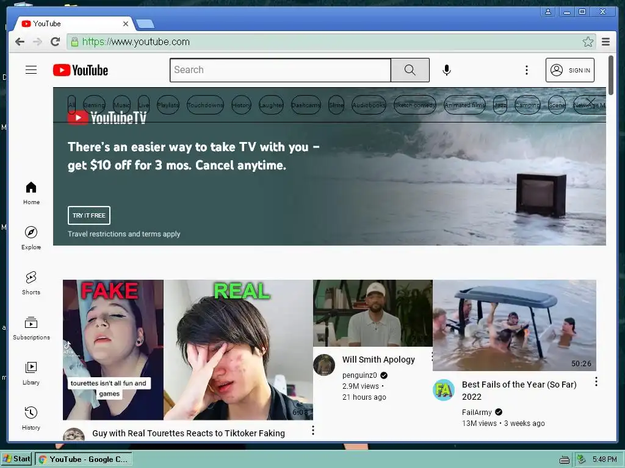
Task: Open Shorts in the sidebar
Action: tap(31, 283)
